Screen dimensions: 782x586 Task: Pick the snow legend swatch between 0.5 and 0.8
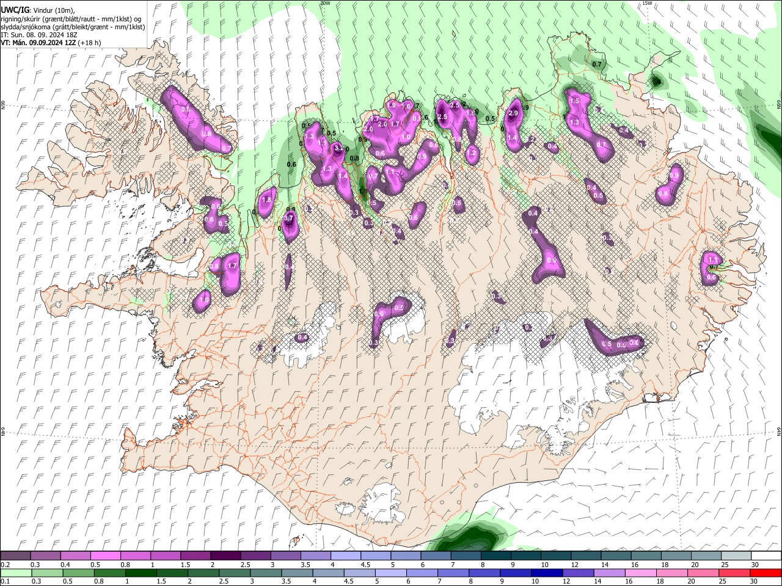(105, 556)
